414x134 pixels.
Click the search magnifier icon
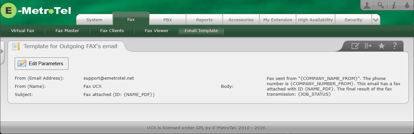pyautogui.click(x=380, y=5)
